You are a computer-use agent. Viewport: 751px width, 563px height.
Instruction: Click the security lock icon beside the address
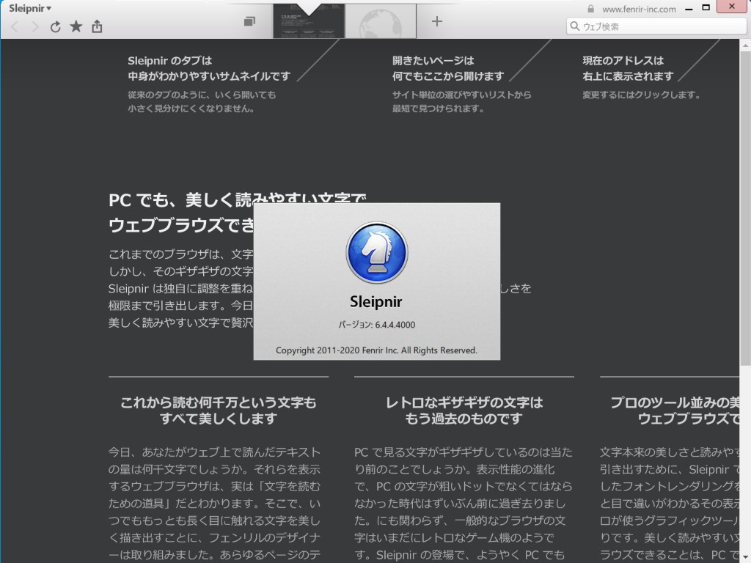(591, 9)
